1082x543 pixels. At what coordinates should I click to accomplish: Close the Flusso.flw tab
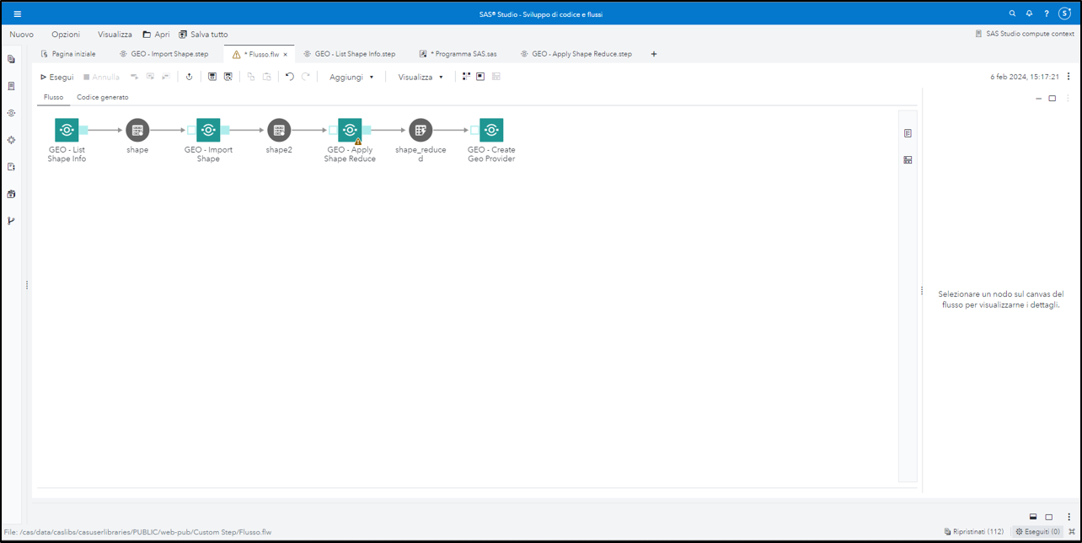(286, 54)
